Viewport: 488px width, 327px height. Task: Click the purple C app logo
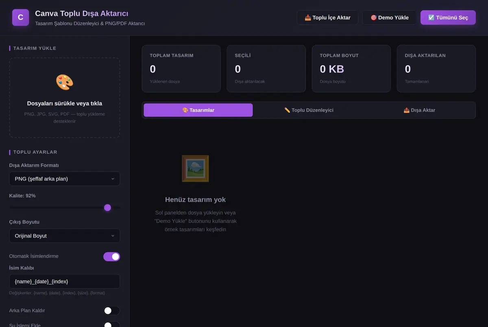point(21,17)
